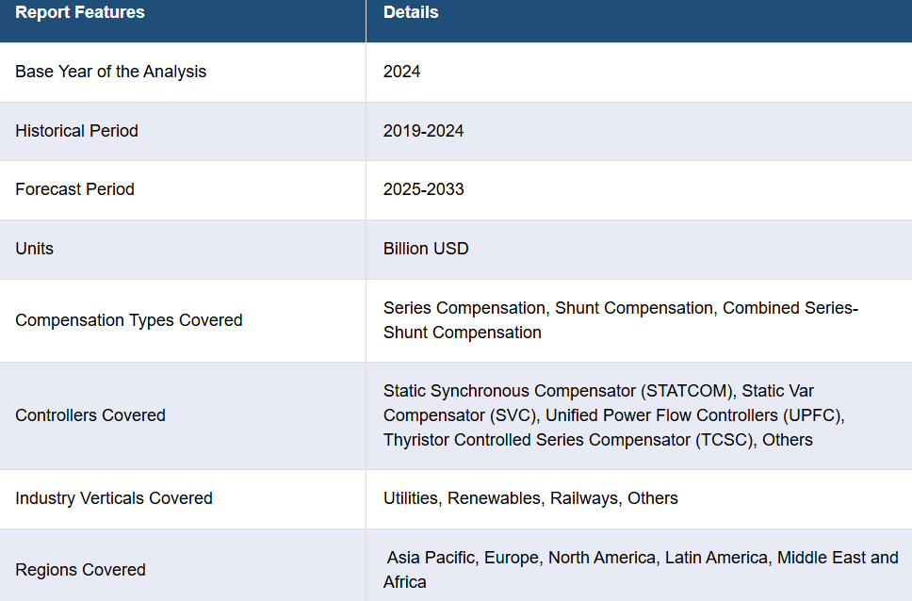Click the Details column header
Image resolution: width=912 pixels, height=601 pixels.
point(411,12)
